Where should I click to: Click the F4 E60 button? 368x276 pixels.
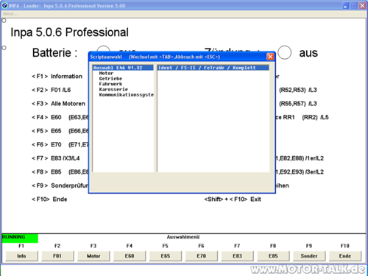click(x=130, y=256)
